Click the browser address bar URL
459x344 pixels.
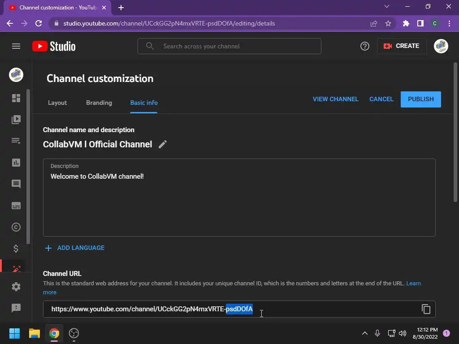pos(169,23)
